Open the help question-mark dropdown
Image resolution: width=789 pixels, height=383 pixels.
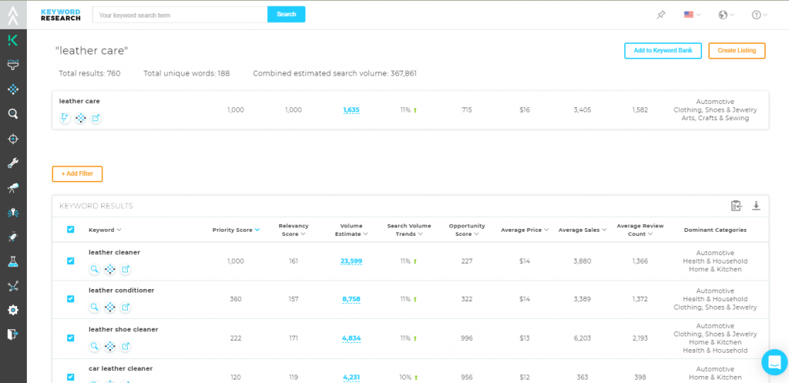(759, 15)
